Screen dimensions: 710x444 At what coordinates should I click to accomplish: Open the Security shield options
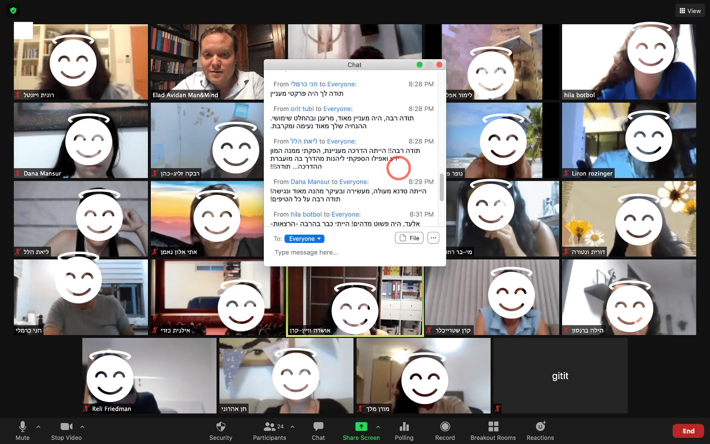[221, 430]
